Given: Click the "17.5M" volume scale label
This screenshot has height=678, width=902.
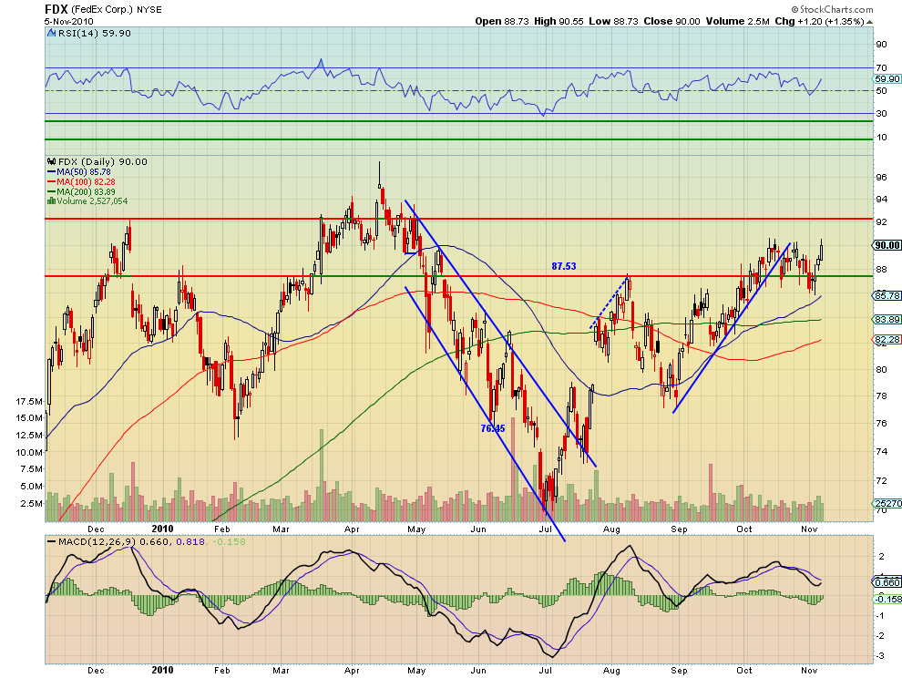Looking at the screenshot, I should [29, 401].
